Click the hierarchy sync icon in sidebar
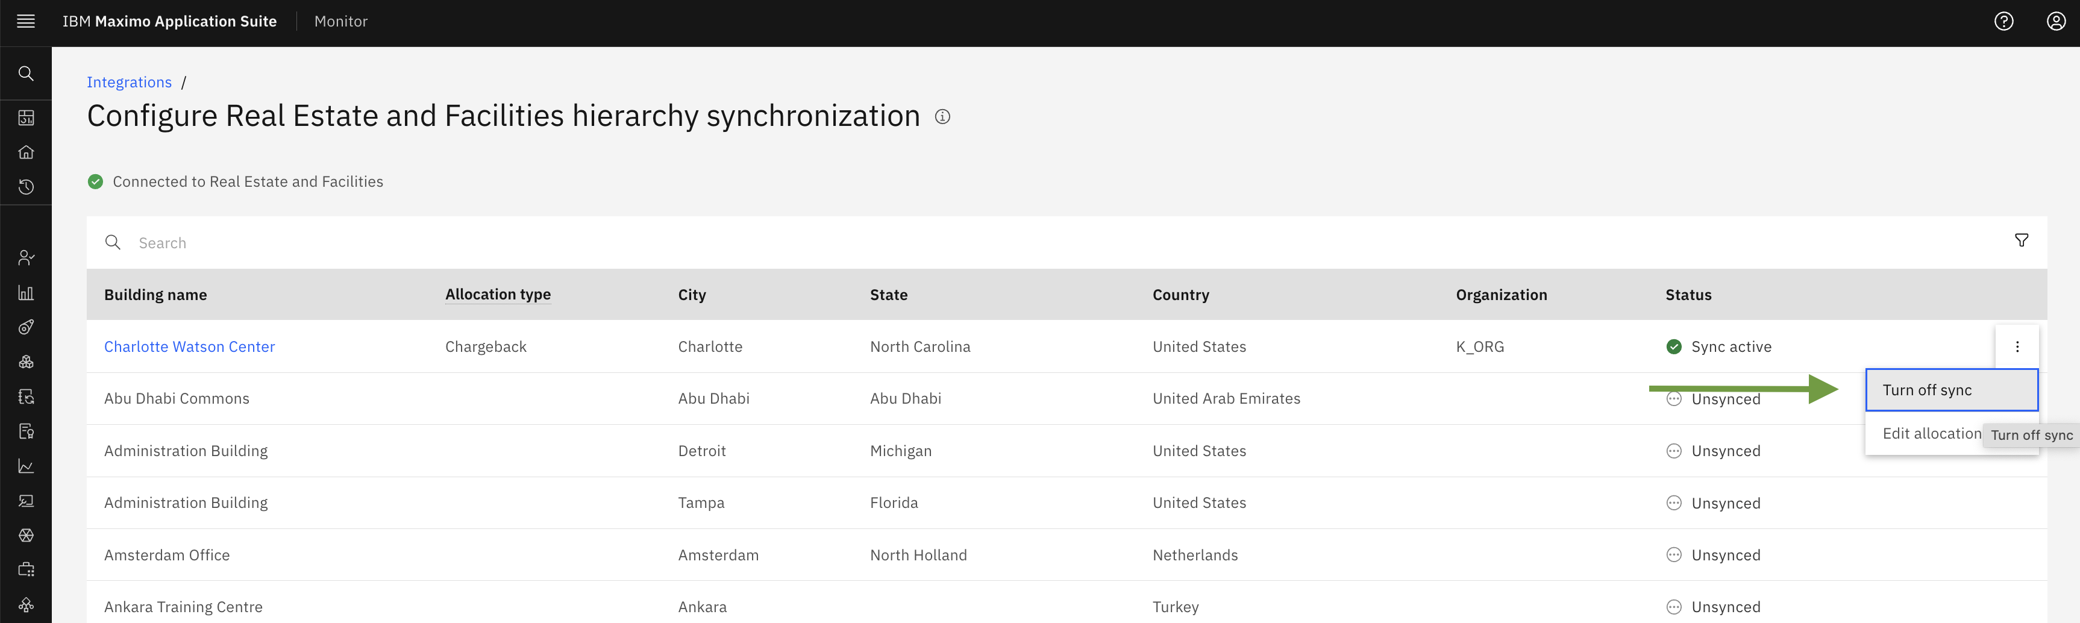2080x623 pixels. tap(26, 397)
